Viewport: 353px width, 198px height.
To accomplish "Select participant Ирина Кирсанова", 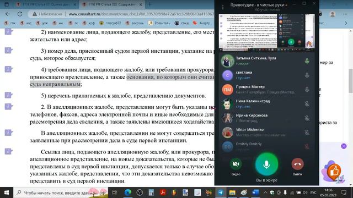I will (x=266, y=118).
